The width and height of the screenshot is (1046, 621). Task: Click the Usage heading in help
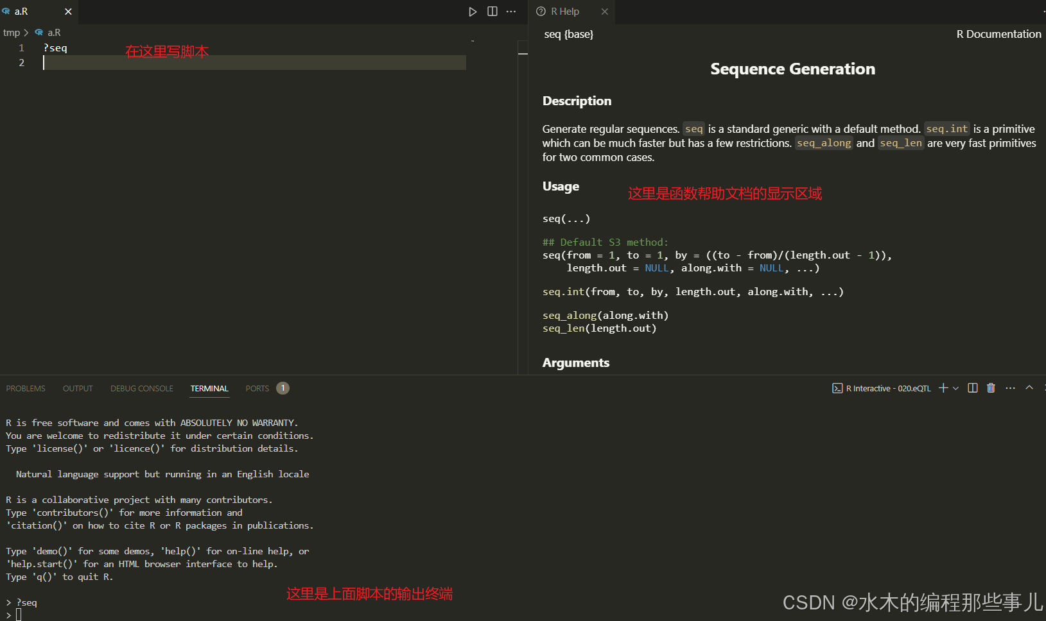tap(561, 187)
